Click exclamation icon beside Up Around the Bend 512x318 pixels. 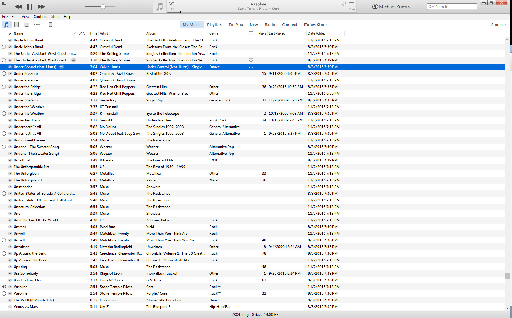(4, 253)
